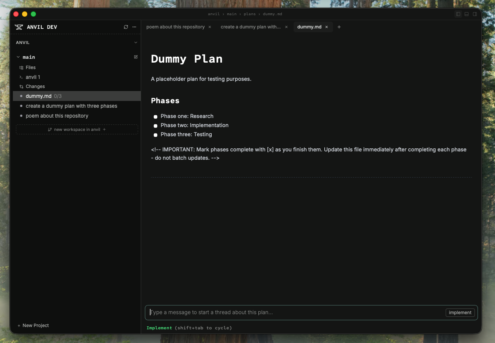Toggle the right sidebar panel layout icon

[475, 14]
